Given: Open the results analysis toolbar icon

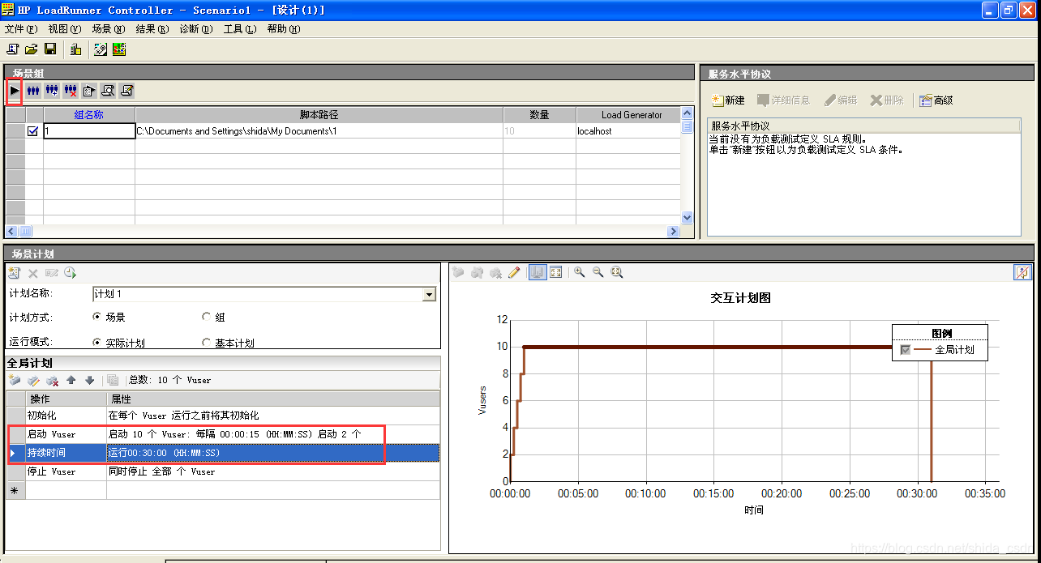Looking at the screenshot, I should (119, 49).
